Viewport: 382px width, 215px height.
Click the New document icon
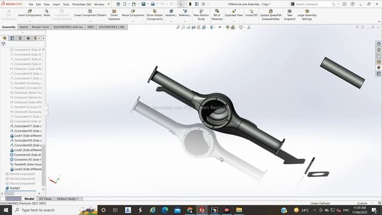click(x=125, y=4)
